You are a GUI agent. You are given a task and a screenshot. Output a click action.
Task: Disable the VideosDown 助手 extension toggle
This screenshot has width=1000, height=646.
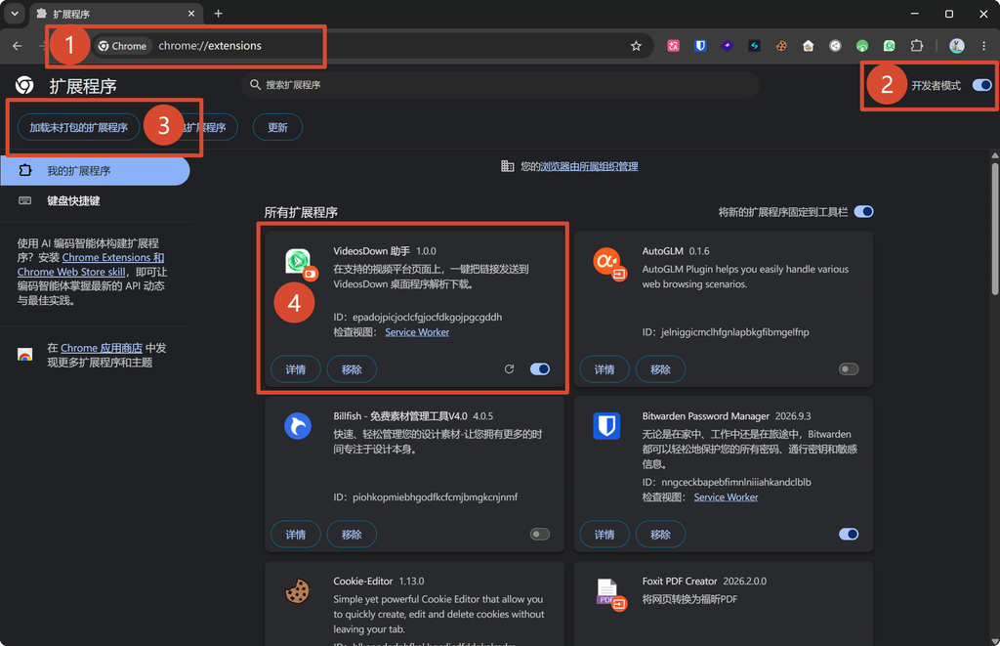(539, 369)
